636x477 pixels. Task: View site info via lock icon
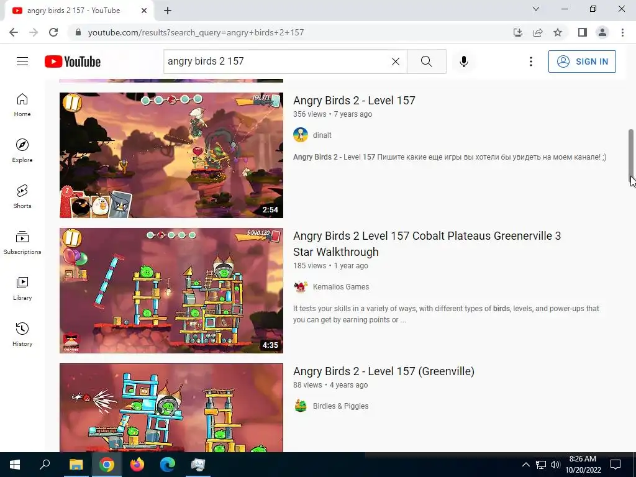point(78,32)
